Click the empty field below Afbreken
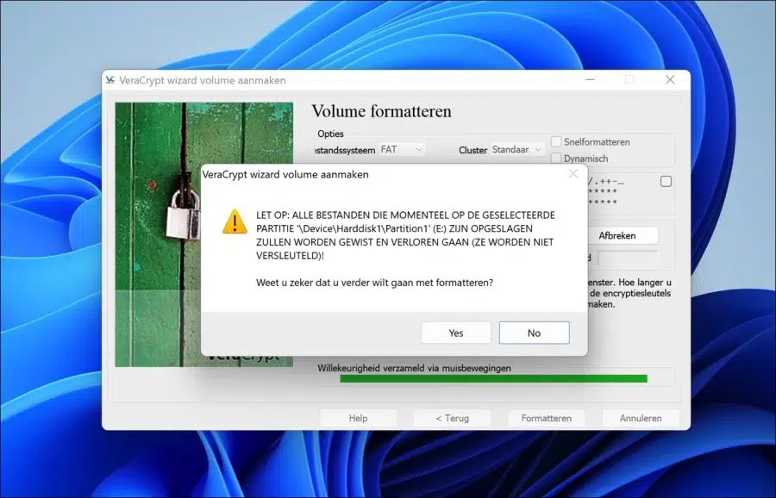Image resolution: width=776 pixels, height=498 pixels. 628,258
